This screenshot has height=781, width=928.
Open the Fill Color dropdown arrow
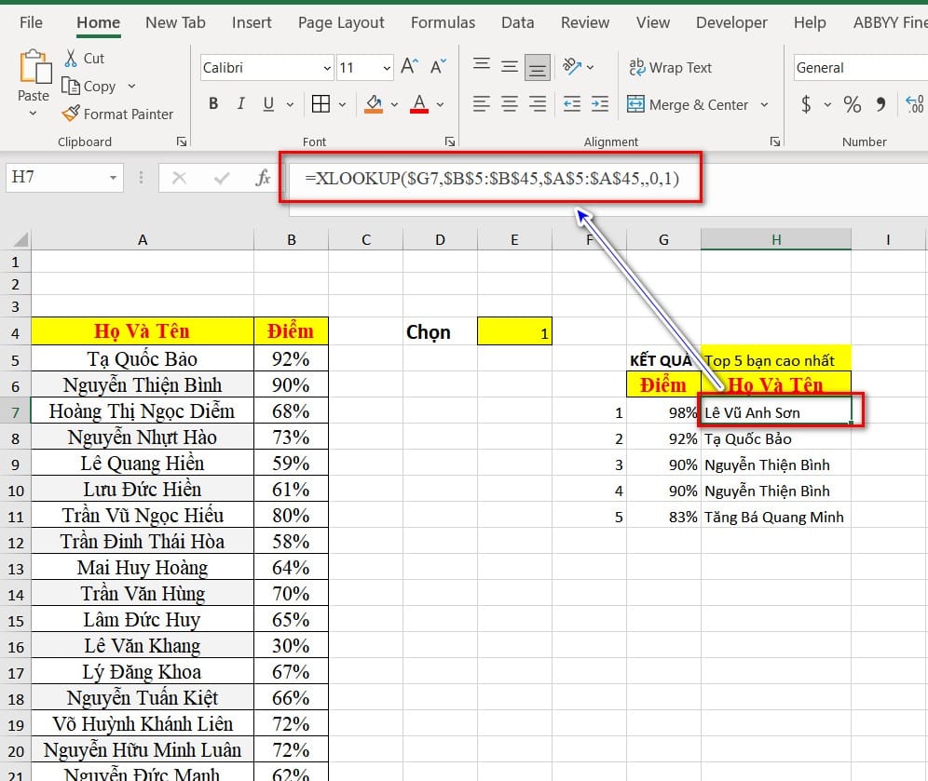coord(394,104)
